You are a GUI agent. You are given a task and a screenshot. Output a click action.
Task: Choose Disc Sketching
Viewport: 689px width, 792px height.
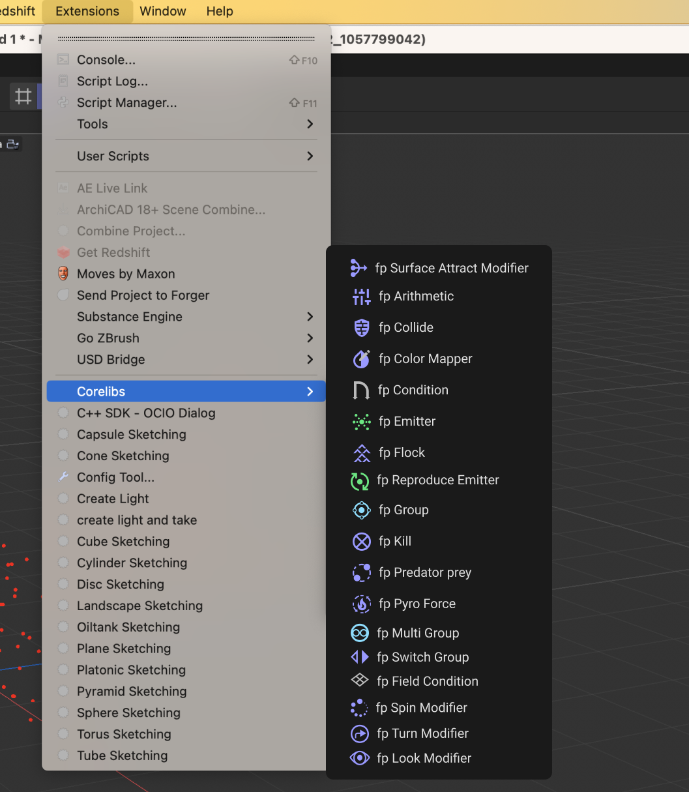pyautogui.click(x=186, y=585)
